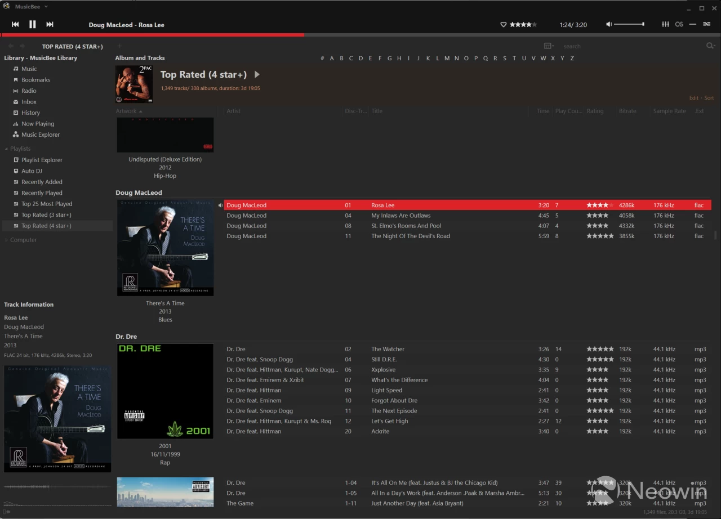Adjust the volume slider
The image size is (721, 519).
tap(629, 24)
